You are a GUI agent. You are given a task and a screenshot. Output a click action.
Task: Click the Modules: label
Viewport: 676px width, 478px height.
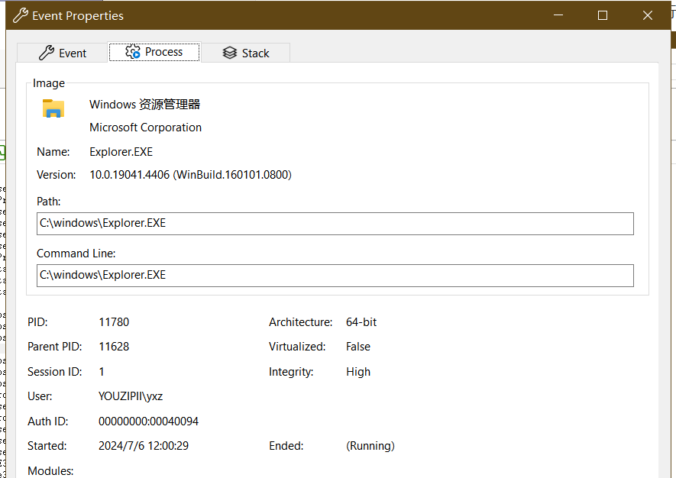click(x=50, y=470)
